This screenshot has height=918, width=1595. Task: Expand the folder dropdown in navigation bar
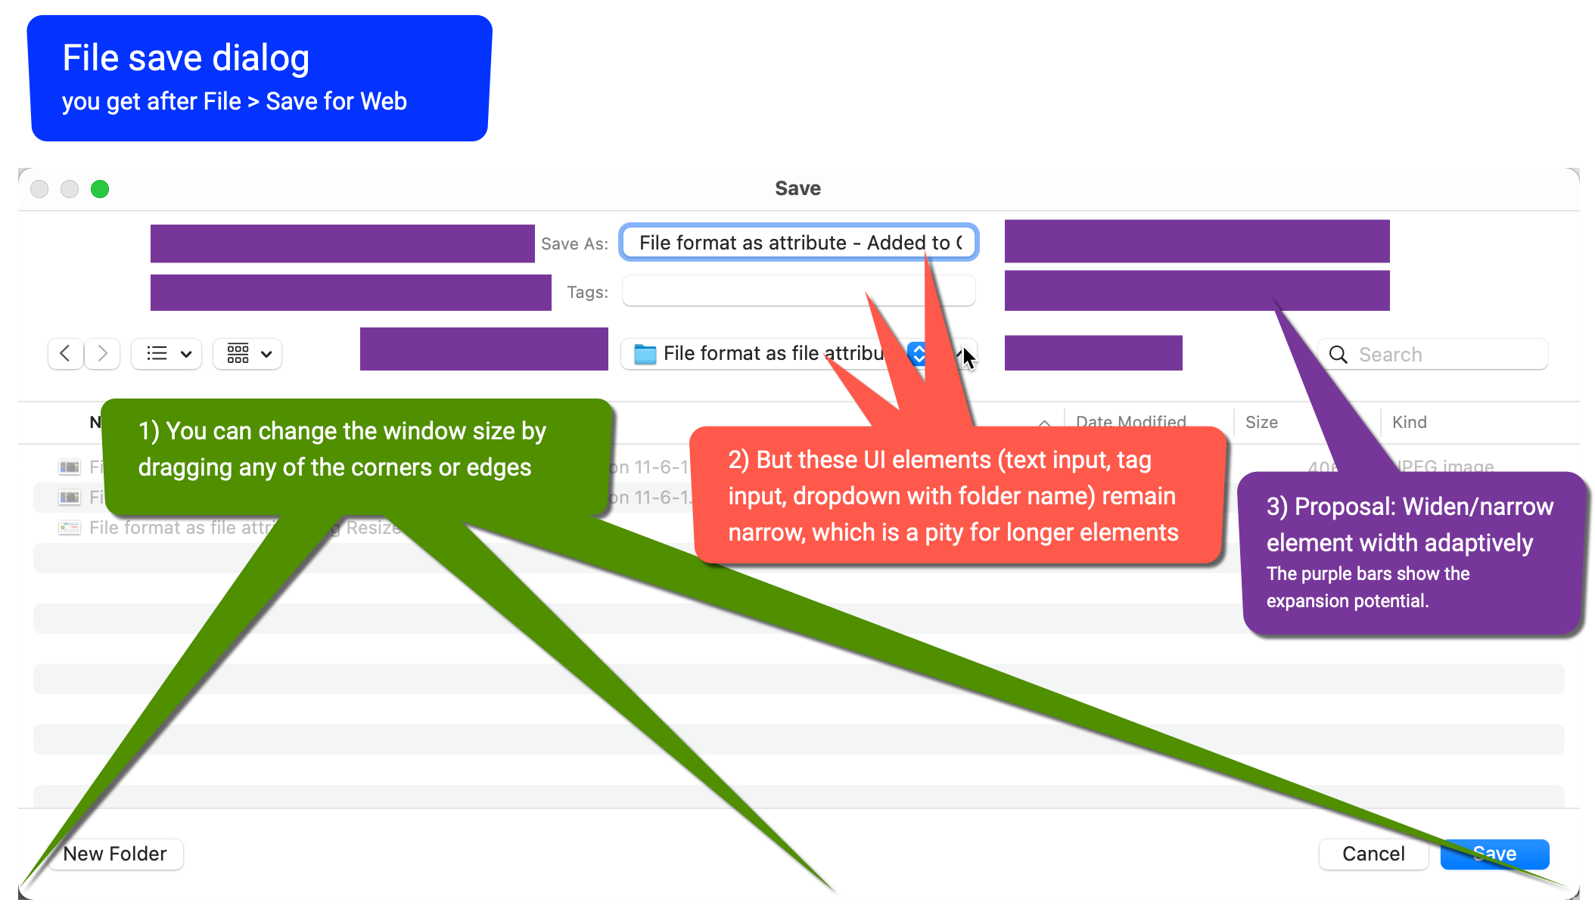point(918,353)
